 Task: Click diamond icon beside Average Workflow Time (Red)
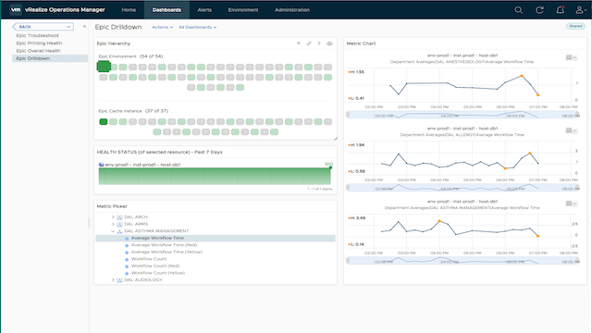[x=127, y=245]
